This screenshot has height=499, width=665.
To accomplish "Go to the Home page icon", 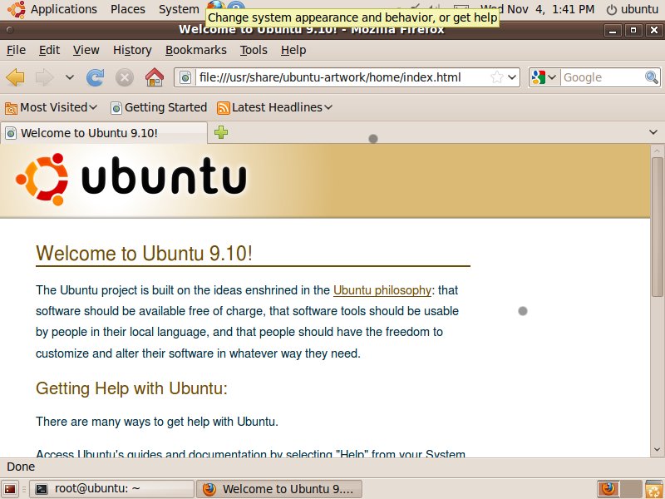I will 155,77.
